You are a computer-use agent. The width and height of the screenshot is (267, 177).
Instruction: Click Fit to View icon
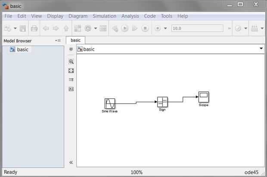(71, 70)
